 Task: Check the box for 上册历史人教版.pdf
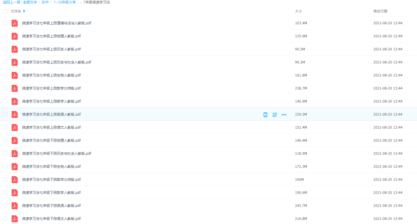pyautogui.click(x=5, y=49)
